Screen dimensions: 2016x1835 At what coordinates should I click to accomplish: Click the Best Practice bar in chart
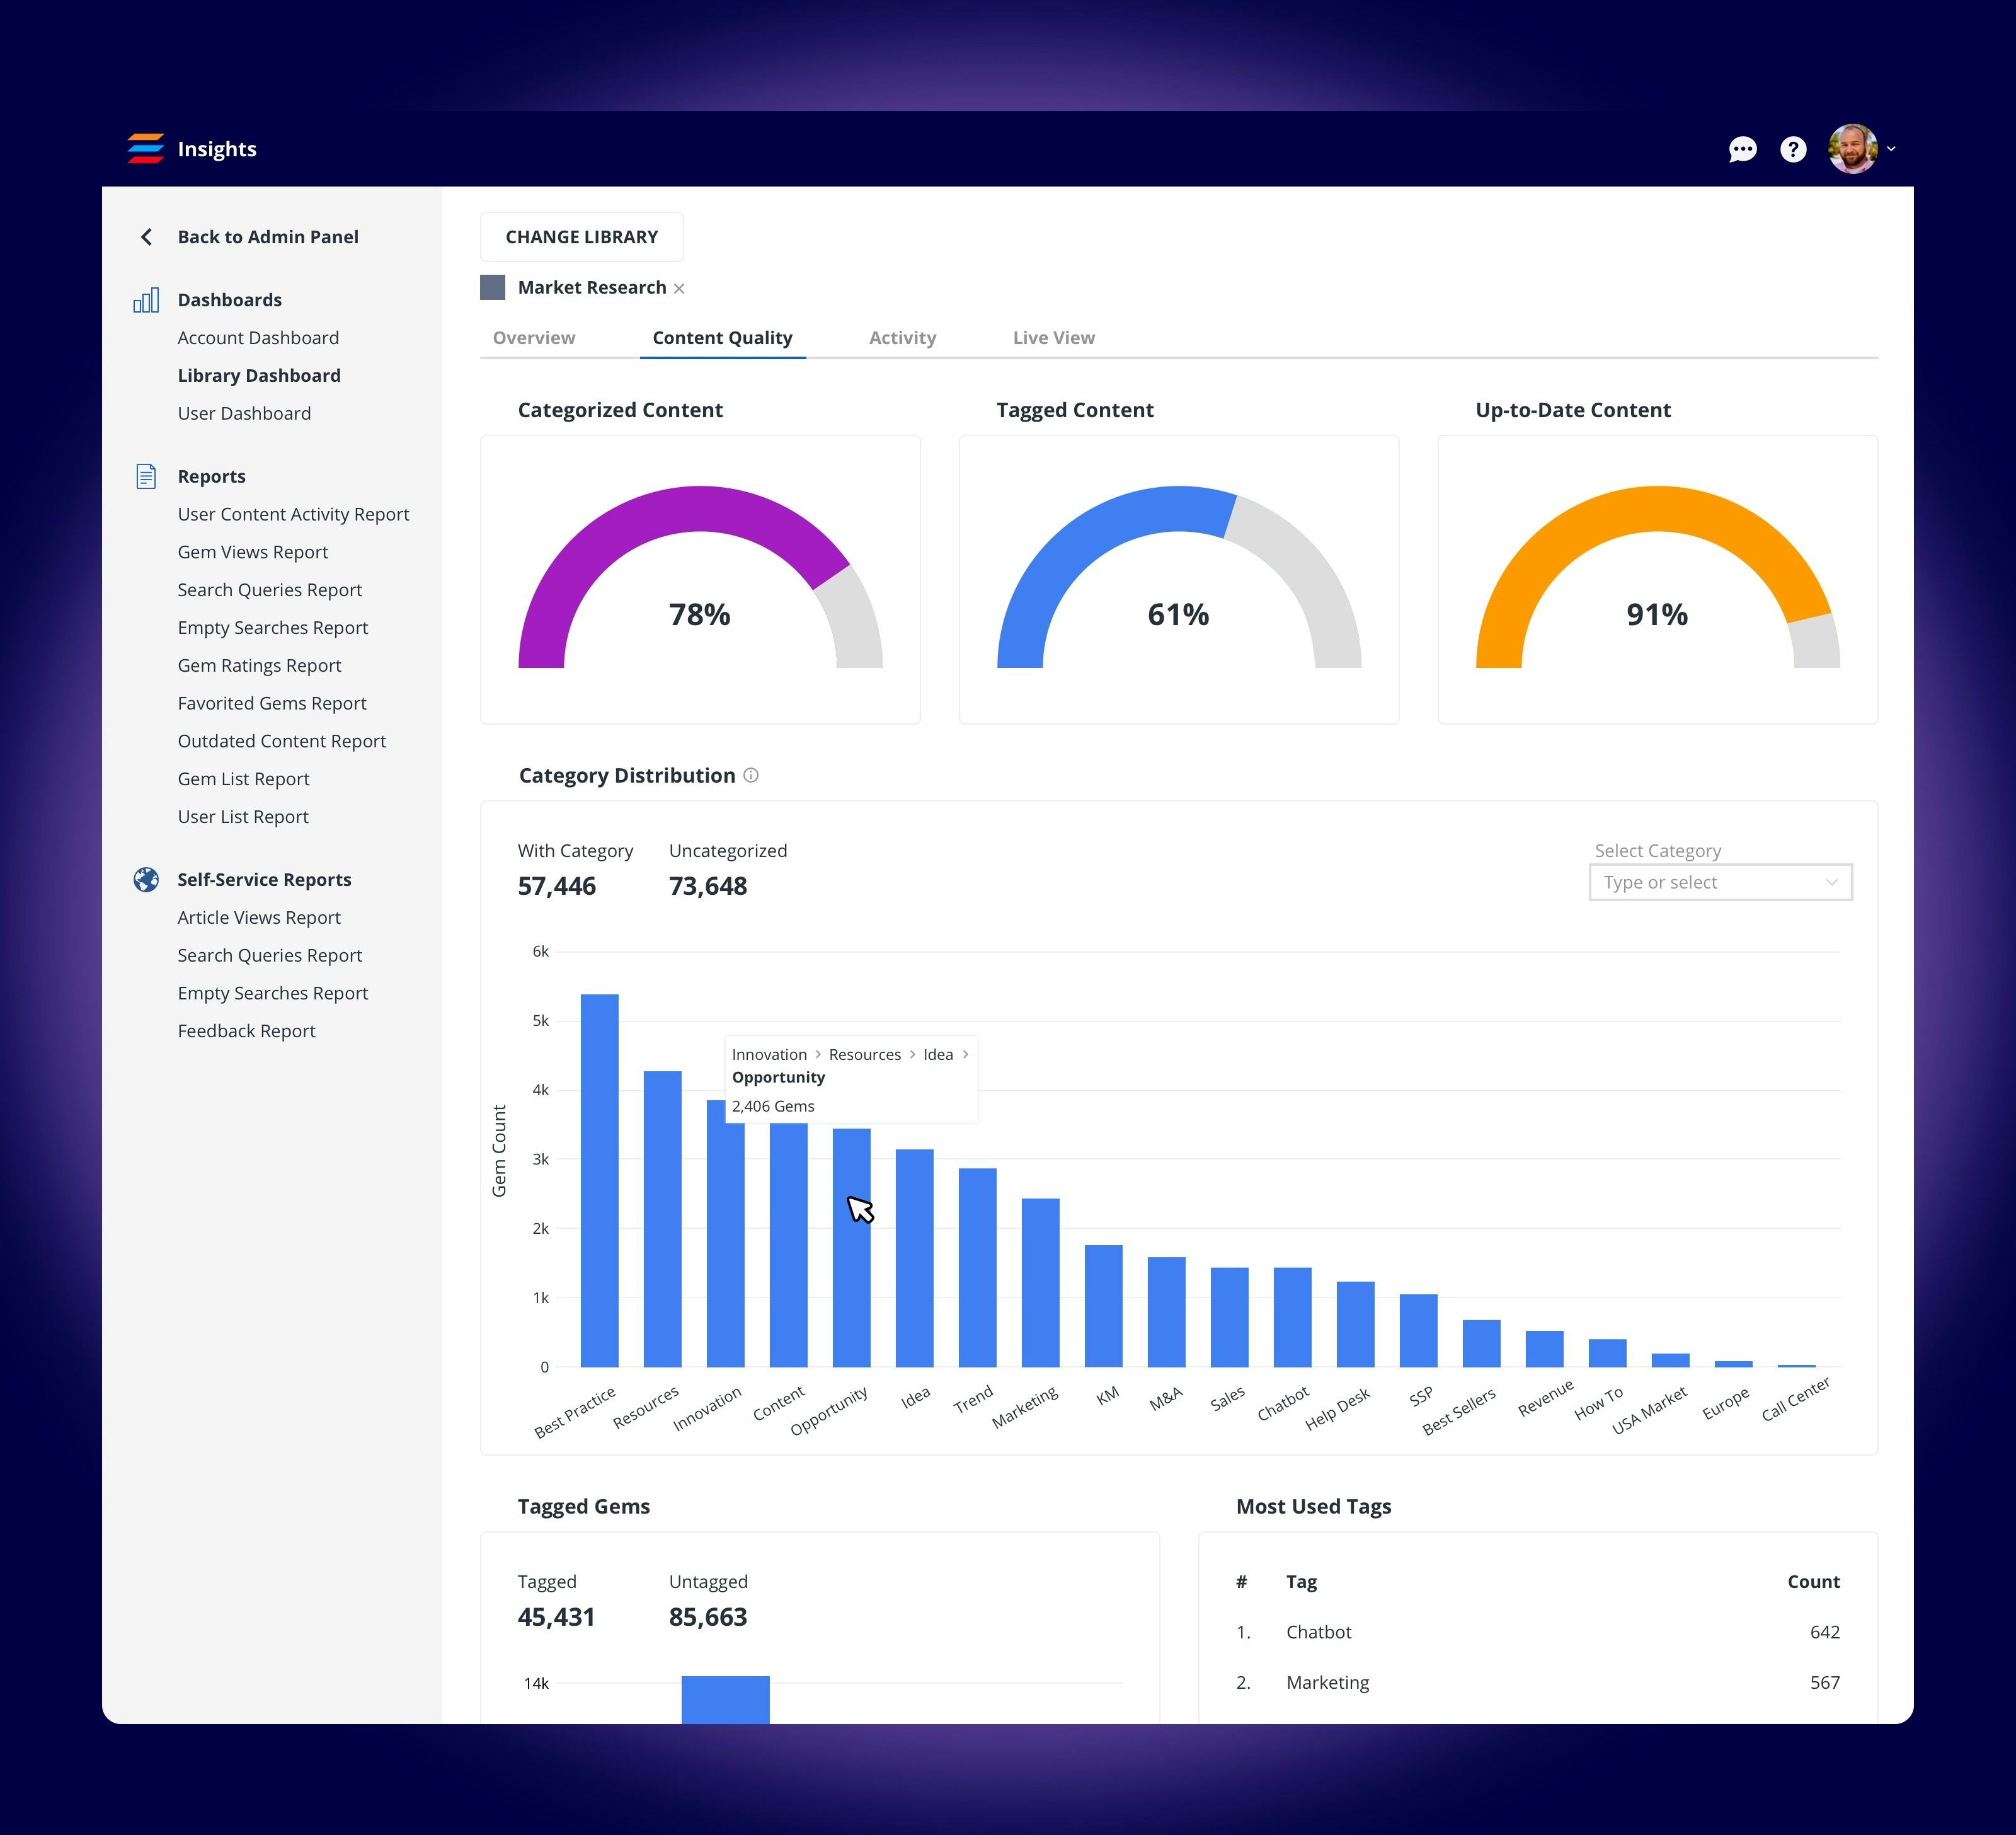tap(599, 1180)
